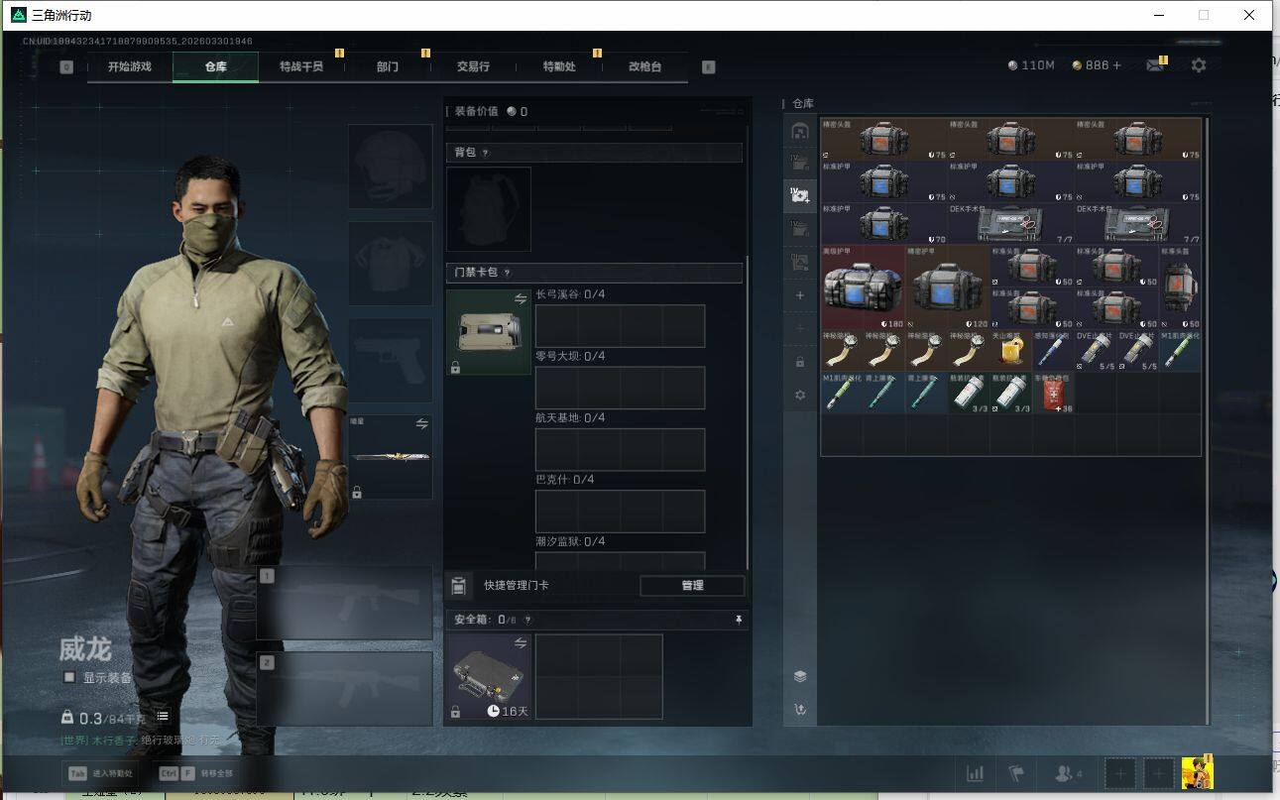
Task: Select primary weapon slot 1
Action: pos(345,603)
